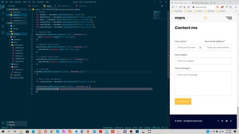This screenshot has width=239, height=134.
Task: Expand the folded scroll listener on line 33
Action: click(35, 71)
